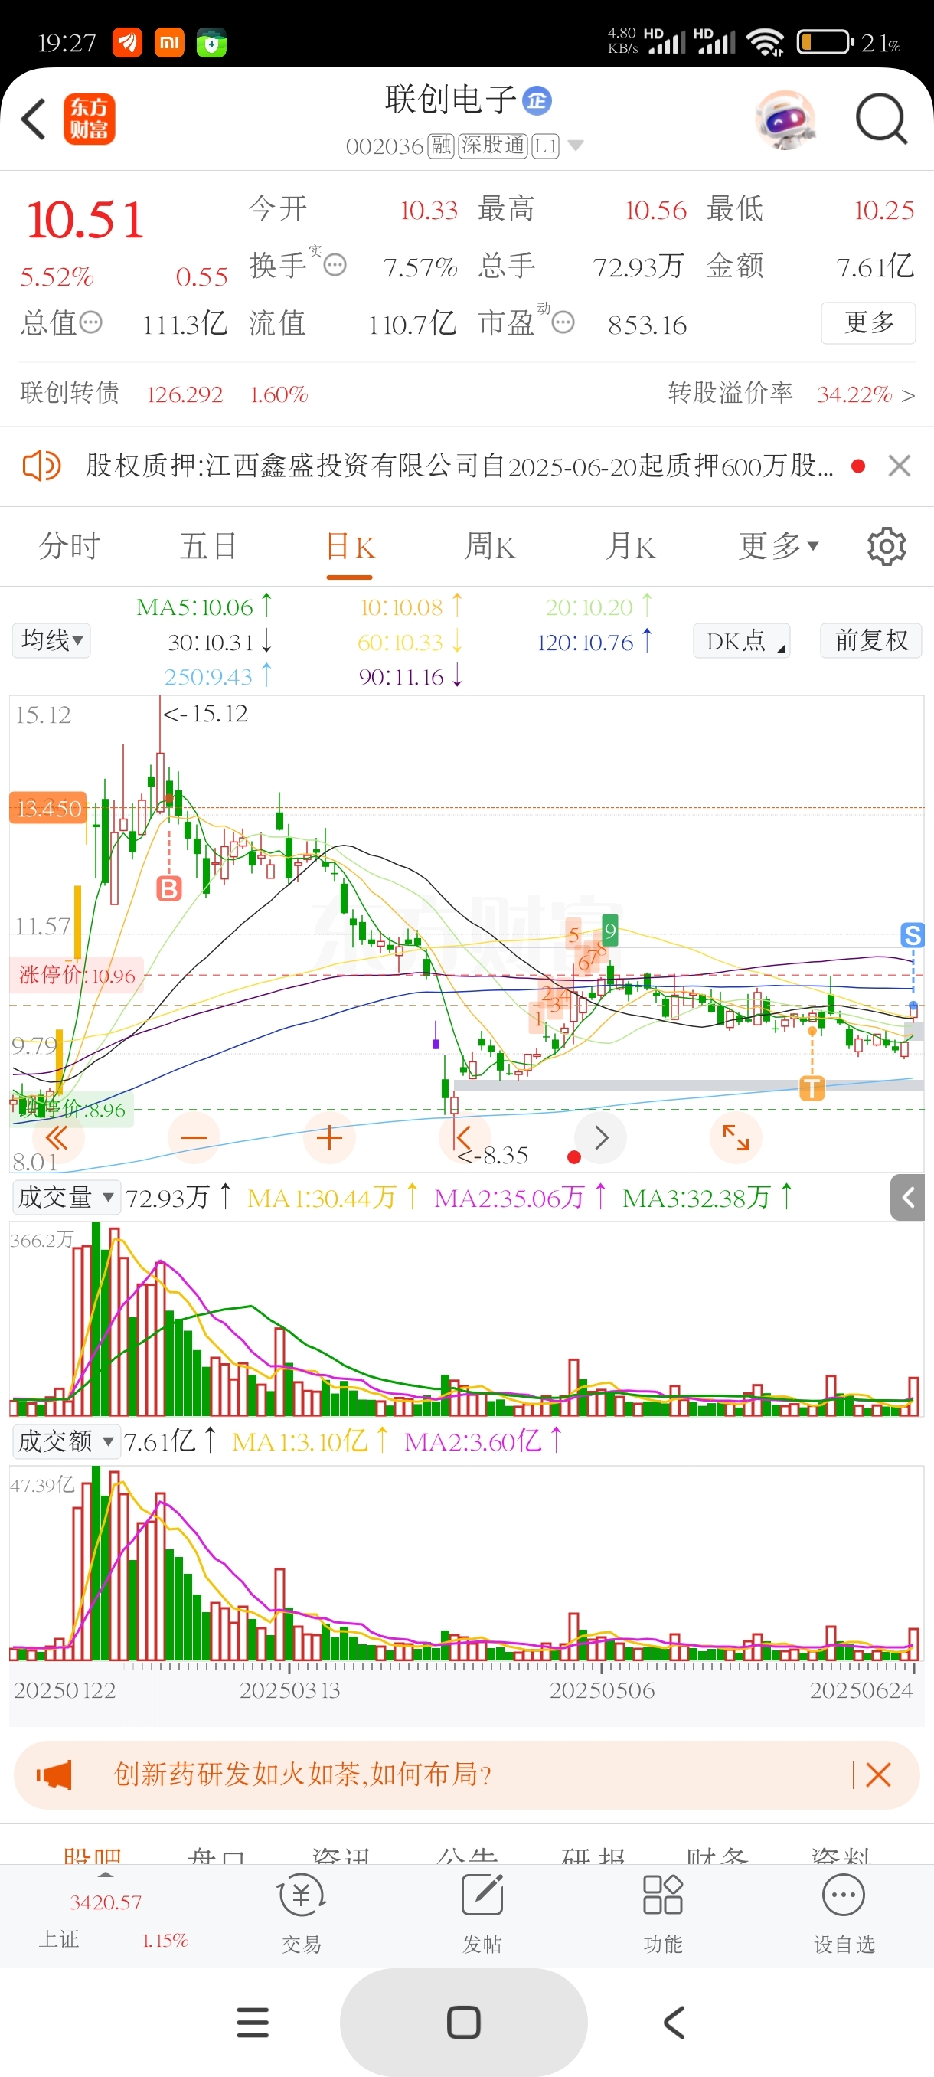This screenshot has width=934, height=2077.
Task: Expand the 更多 chart period dropdown
Action: coord(779,547)
